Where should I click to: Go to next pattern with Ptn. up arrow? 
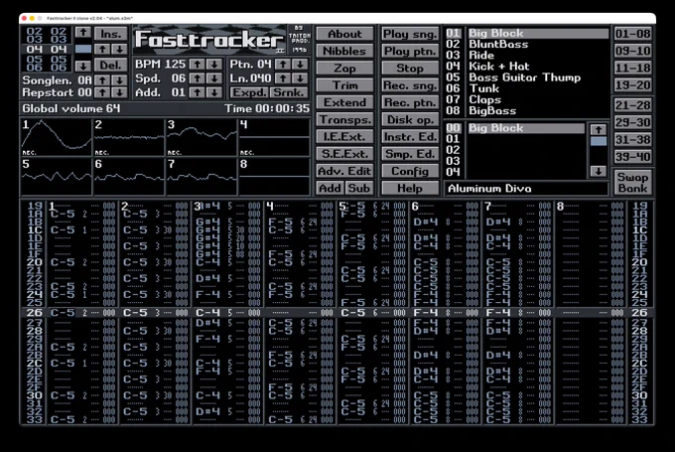point(282,65)
